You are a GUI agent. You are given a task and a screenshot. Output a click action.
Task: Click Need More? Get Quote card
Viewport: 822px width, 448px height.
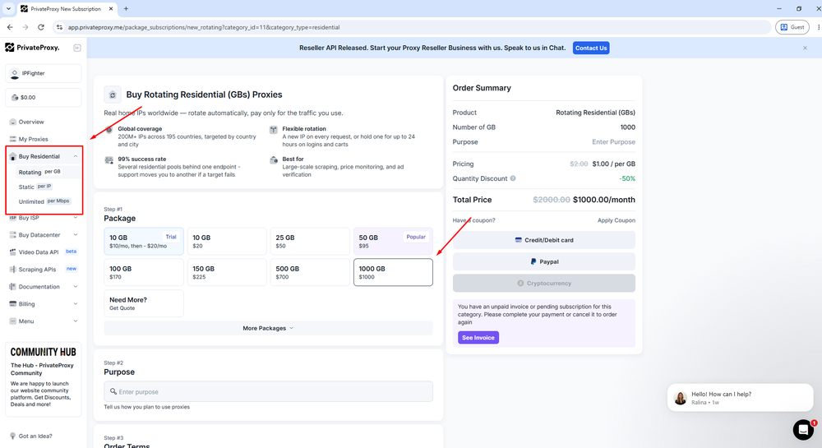coord(144,303)
